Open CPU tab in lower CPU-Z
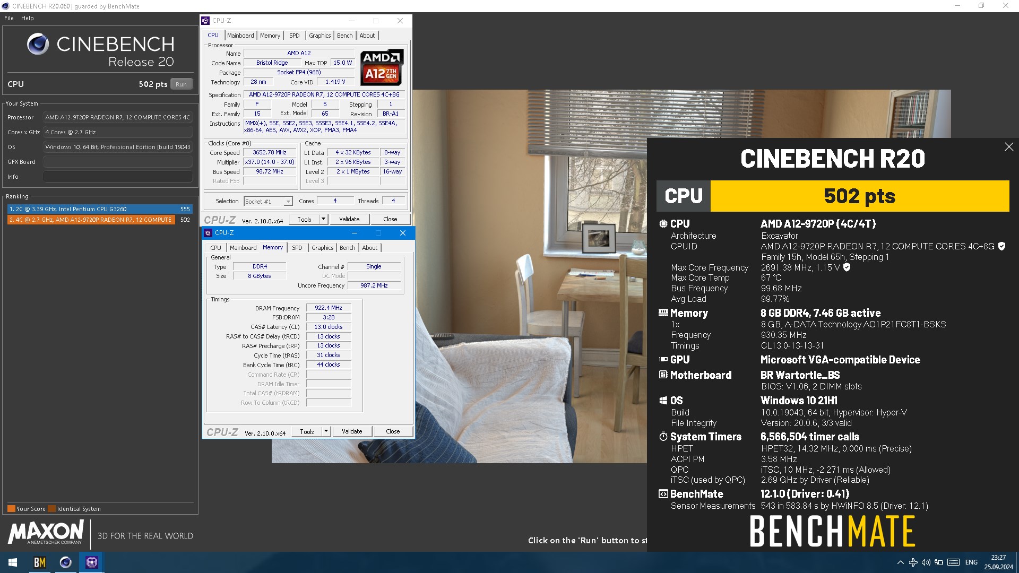The image size is (1019, 573). coord(216,248)
